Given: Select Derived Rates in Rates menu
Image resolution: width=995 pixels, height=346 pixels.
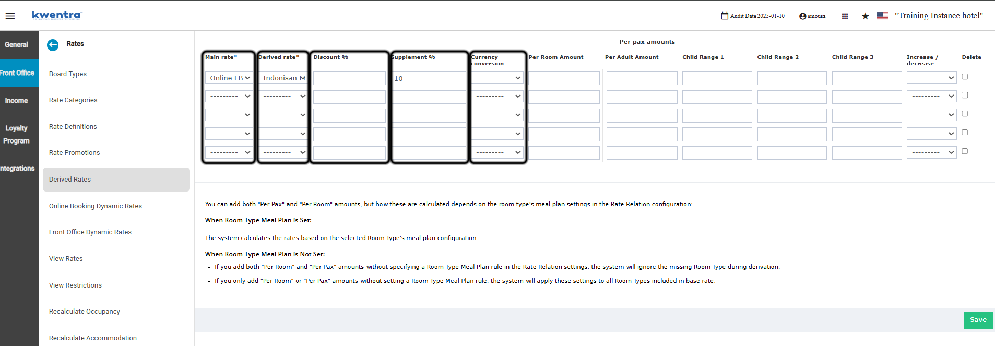Looking at the screenshot, I should [x=116, y=180].
